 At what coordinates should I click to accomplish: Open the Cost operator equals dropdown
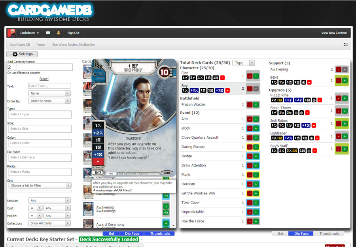pos(35,208)
